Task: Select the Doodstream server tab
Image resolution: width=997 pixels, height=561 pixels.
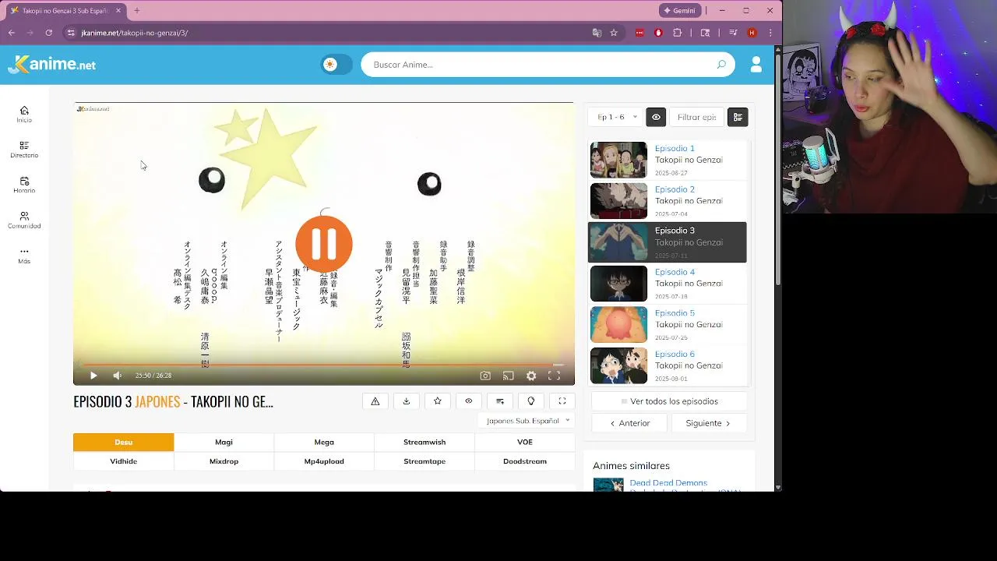Action: pyautogui.click(x=525, y=461)
